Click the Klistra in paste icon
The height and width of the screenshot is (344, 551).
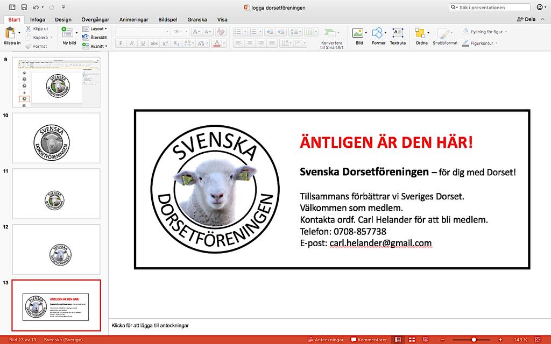10,33
